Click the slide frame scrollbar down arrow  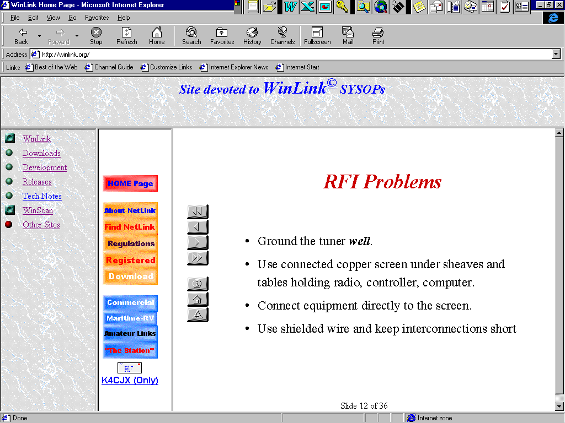pyautogui.click(x=559, y=407)
